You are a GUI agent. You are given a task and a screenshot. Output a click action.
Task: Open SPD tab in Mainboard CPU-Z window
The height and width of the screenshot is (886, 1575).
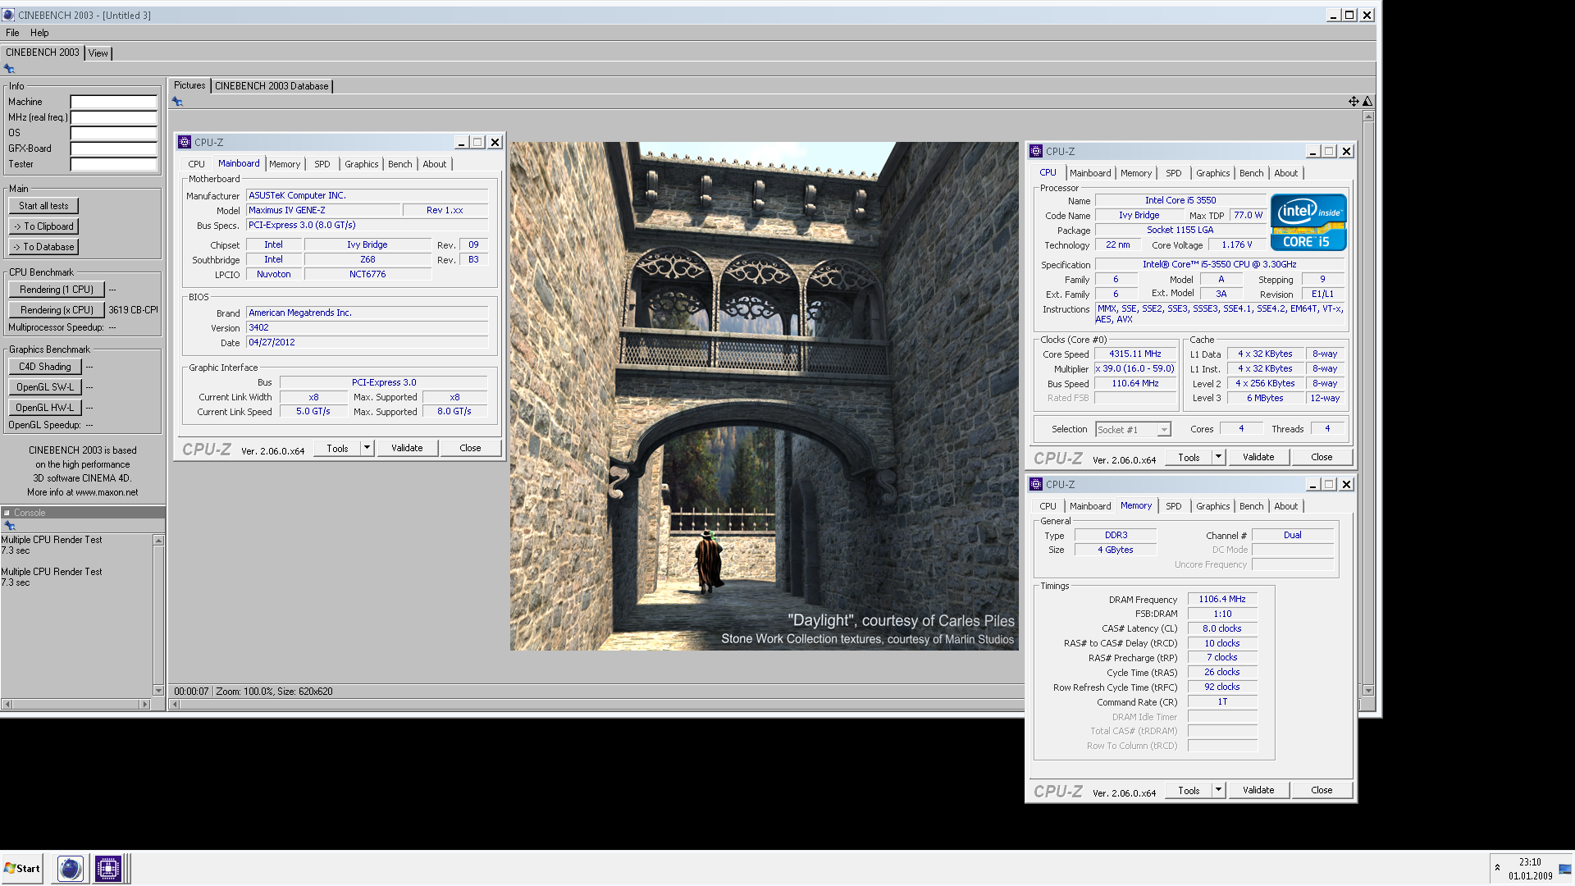click(x=322, y=164)
